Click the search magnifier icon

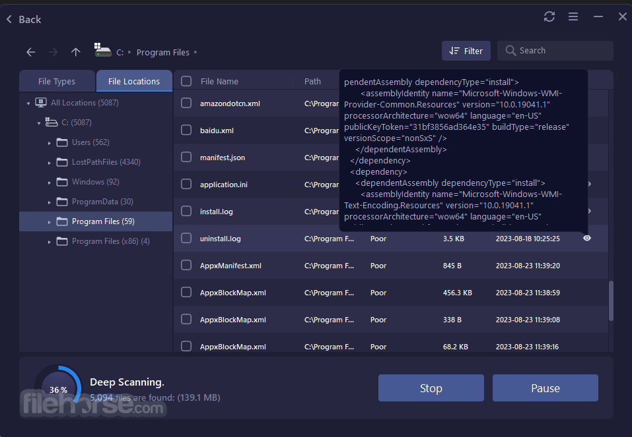coord(510,51)
